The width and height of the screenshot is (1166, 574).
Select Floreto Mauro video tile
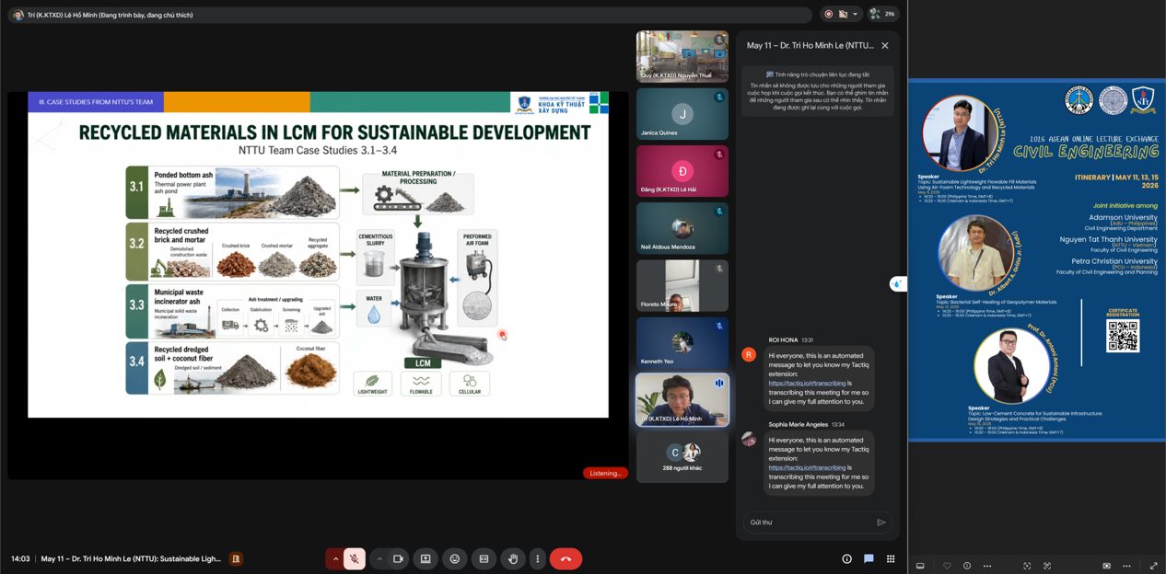pyautogui.click(x=682, y=285)
